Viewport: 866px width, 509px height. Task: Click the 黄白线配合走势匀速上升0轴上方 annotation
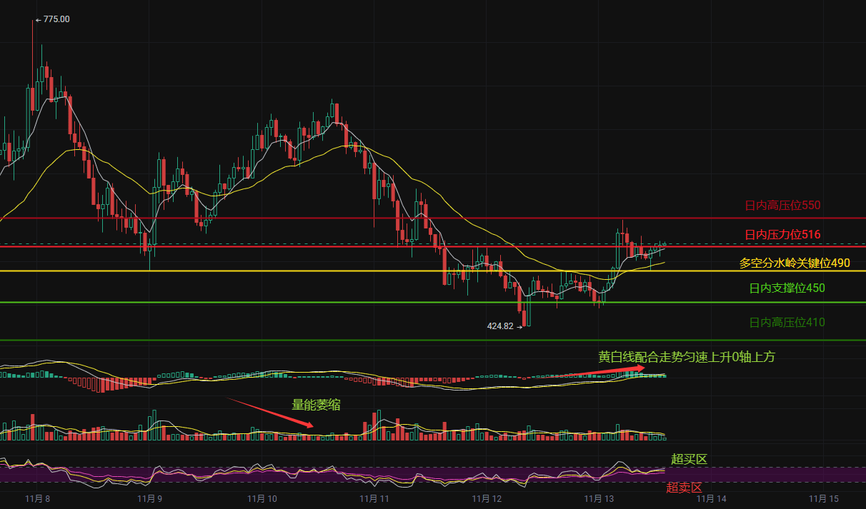click(686, 357)
